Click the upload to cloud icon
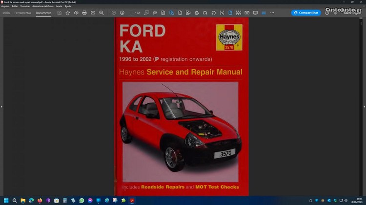 tap(76, 13)
